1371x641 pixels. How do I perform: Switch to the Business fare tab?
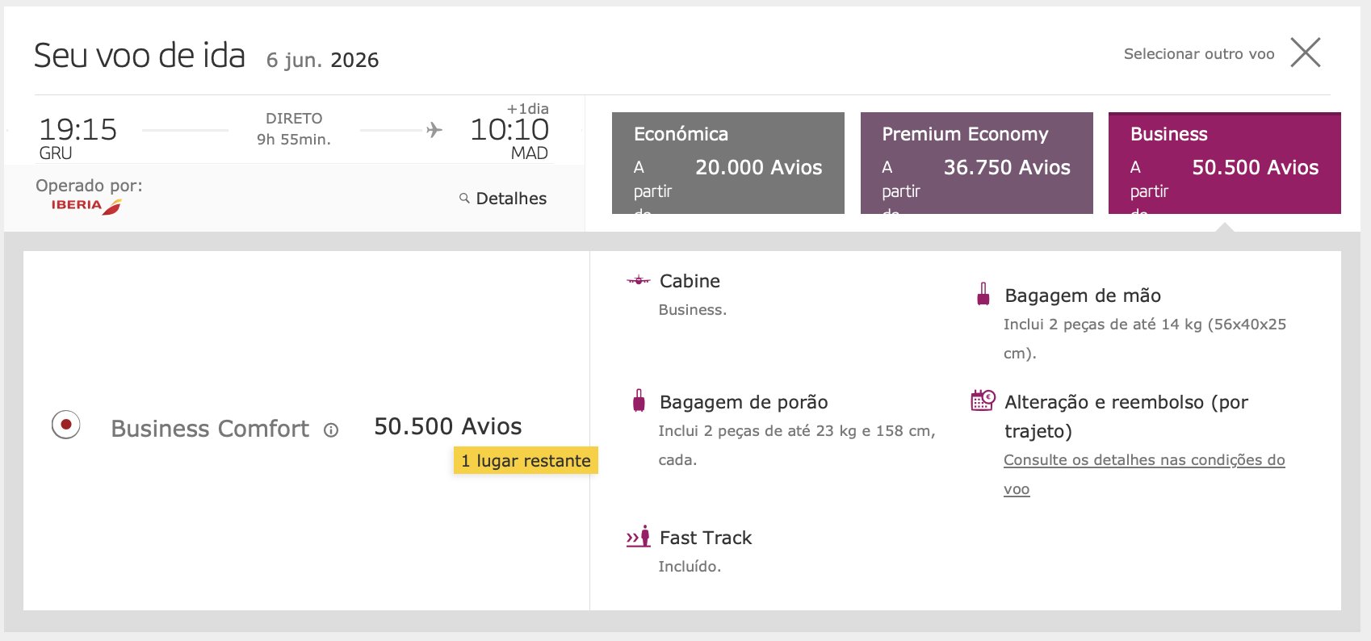(x=1225, y=163)
